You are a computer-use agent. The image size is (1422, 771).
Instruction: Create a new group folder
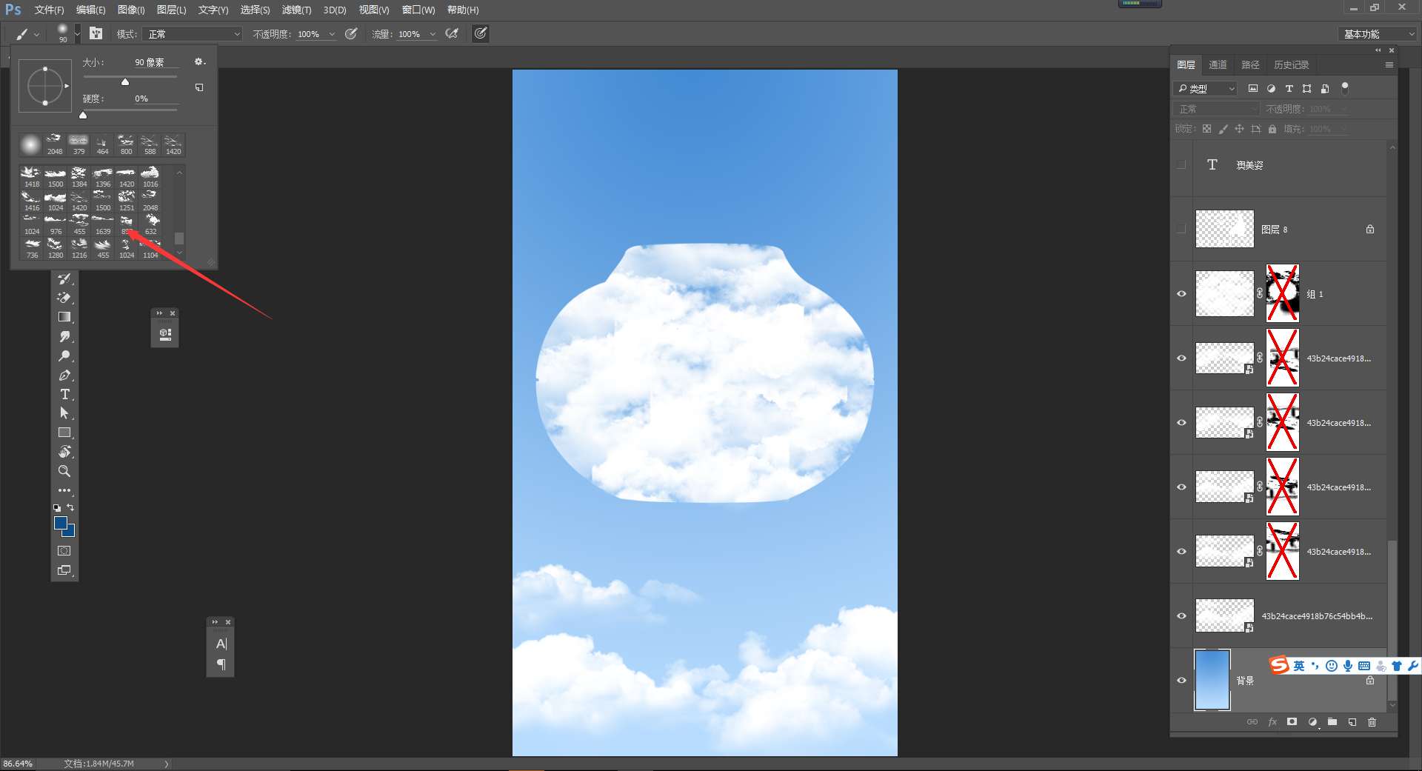1332,721
